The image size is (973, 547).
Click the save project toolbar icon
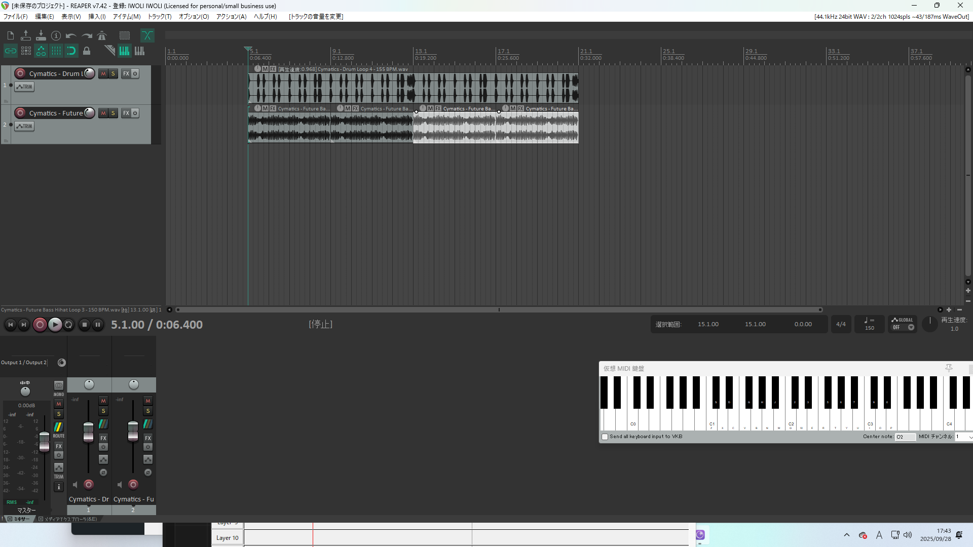(x=41, y=35)
